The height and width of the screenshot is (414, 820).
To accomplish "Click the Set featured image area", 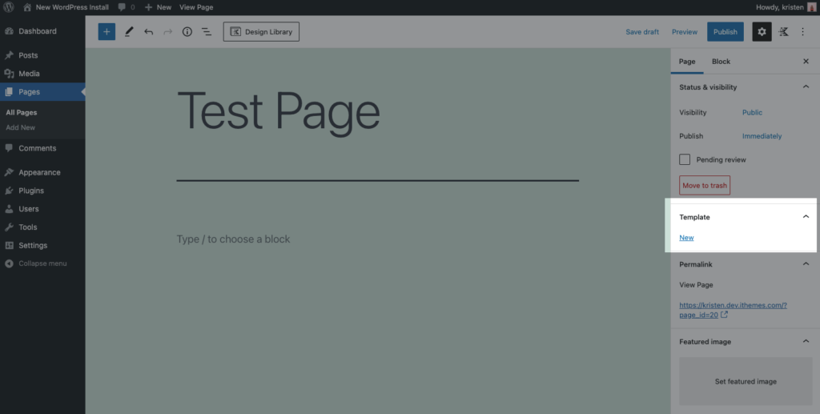I will click(746, 381).
